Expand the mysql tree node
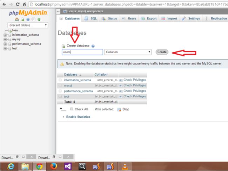The image size is (228, 171). coord(5,40)
